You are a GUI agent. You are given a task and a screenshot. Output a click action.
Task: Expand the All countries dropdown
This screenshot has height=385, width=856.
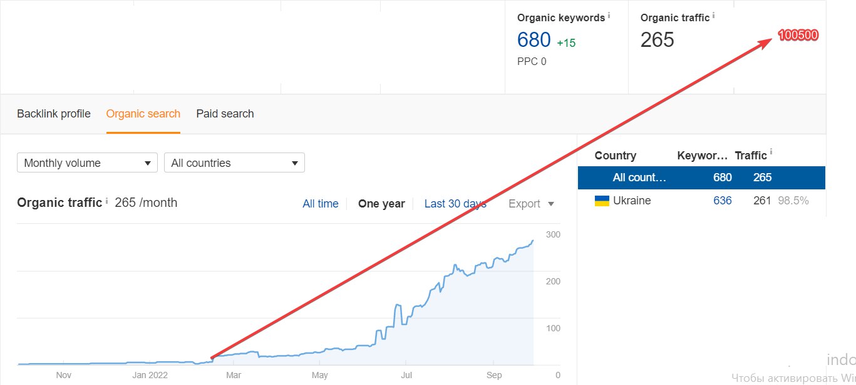(234, 163)
